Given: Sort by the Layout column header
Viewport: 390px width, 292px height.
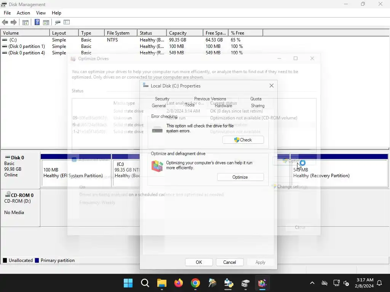Looking at the screenshot, I should (x=64, y=33).
